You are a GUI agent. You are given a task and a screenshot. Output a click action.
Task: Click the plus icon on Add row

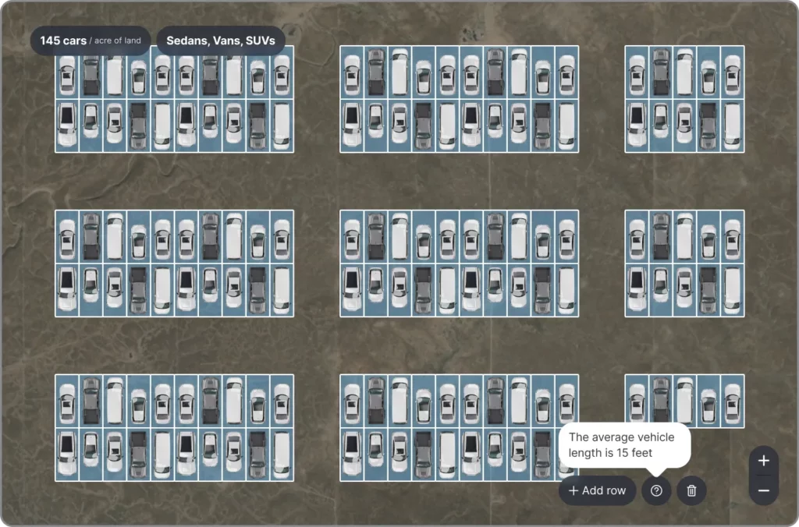coord(572,490)
